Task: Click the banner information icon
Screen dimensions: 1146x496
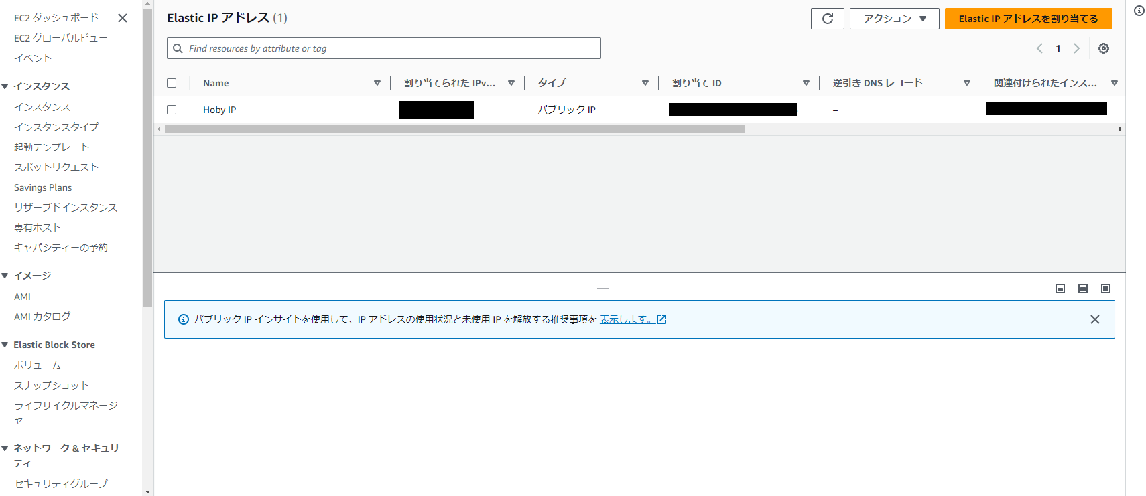Action: coord(184,319)
